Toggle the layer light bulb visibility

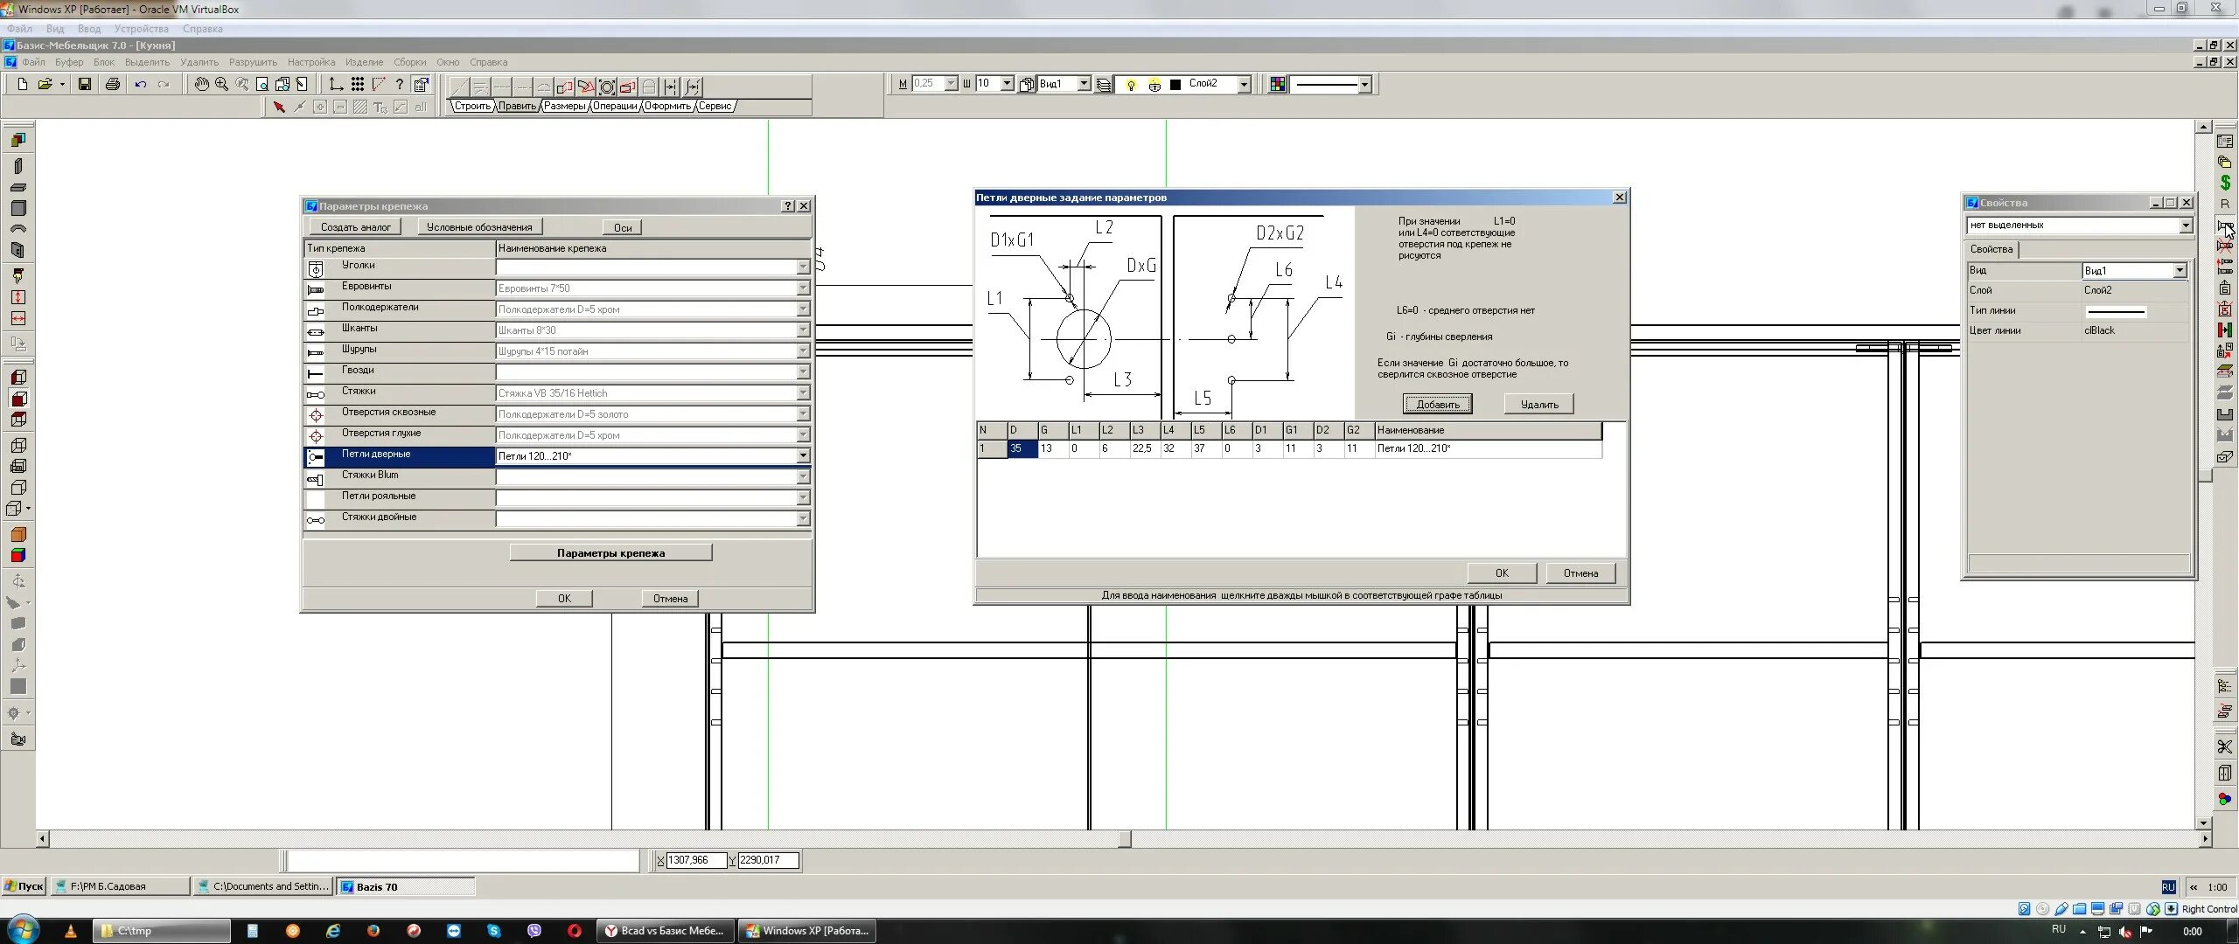pyautogui.click(x=1131, y=85)
